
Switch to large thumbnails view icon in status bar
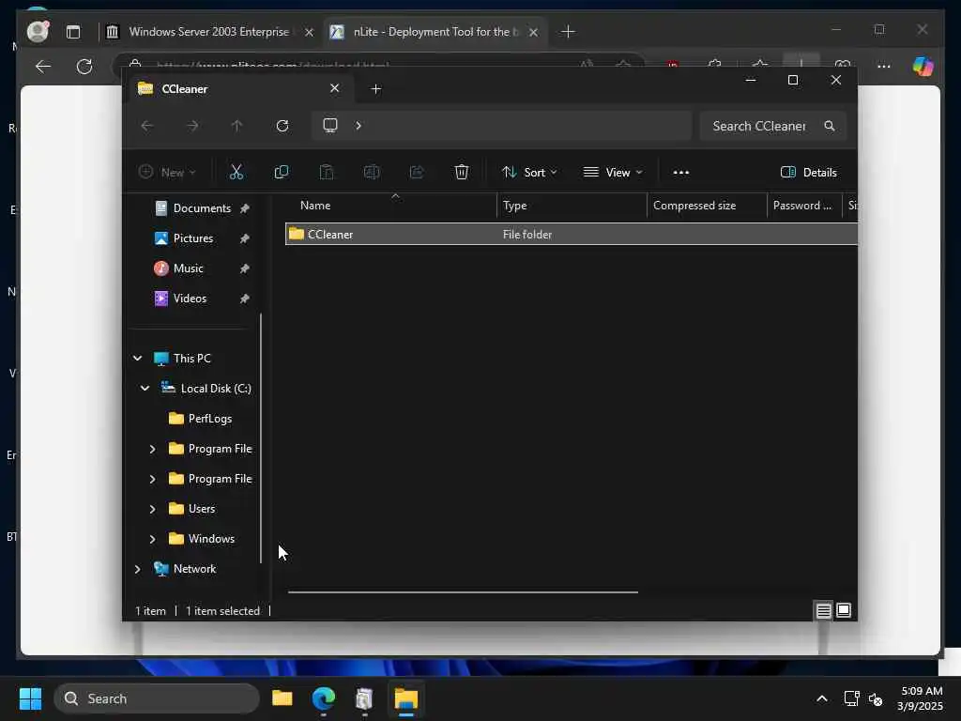click(844, 610)
